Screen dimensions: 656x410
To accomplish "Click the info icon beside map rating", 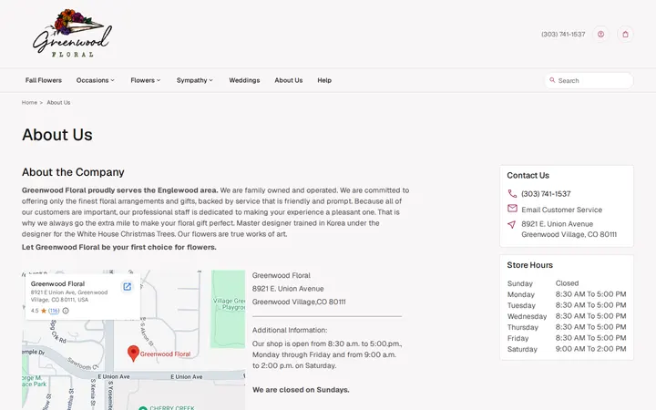I will (x=66, y=311).
